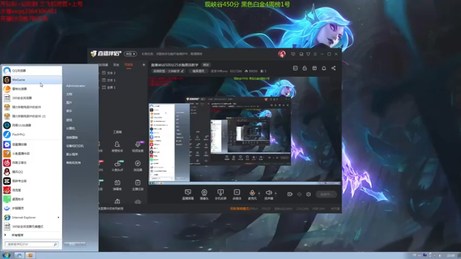This screenshot has height=259, width=461.
Task: Open 雷神加速器 in the Start menu
Action: pos(32,89)
